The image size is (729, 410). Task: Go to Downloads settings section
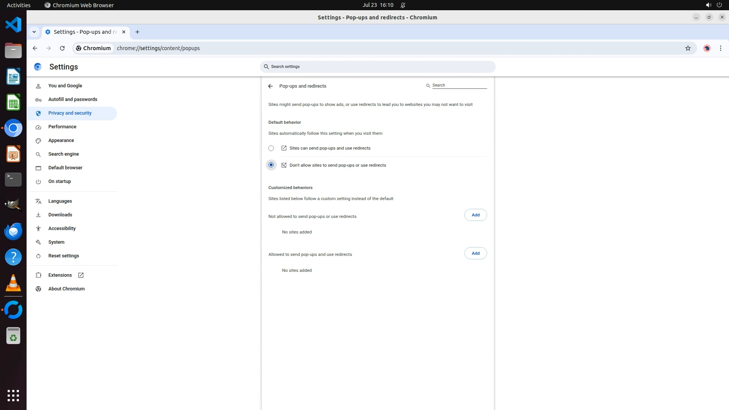60,215
